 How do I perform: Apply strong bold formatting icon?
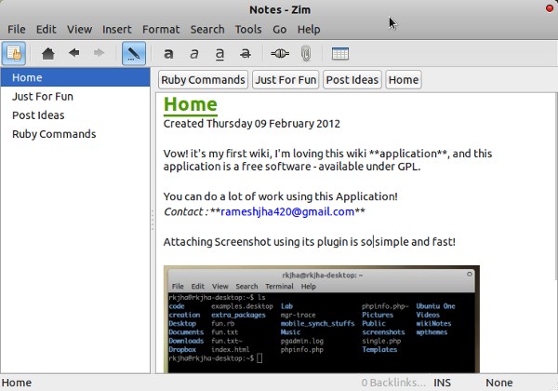pos(168,53)
